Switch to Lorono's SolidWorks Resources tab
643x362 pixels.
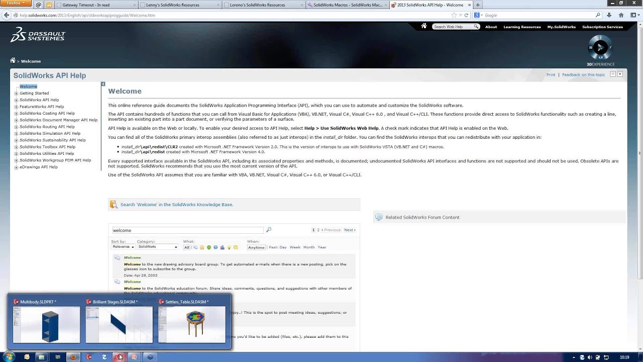(x=263, y=5)
